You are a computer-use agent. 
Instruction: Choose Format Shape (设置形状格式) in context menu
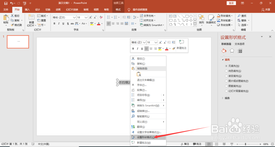tap(148, 137)
